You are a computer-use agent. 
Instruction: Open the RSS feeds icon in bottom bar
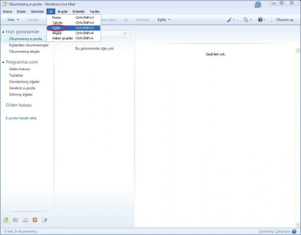click(x=35, y=219)
